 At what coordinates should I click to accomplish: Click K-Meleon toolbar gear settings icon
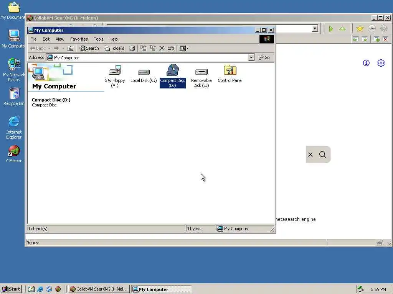383,28
